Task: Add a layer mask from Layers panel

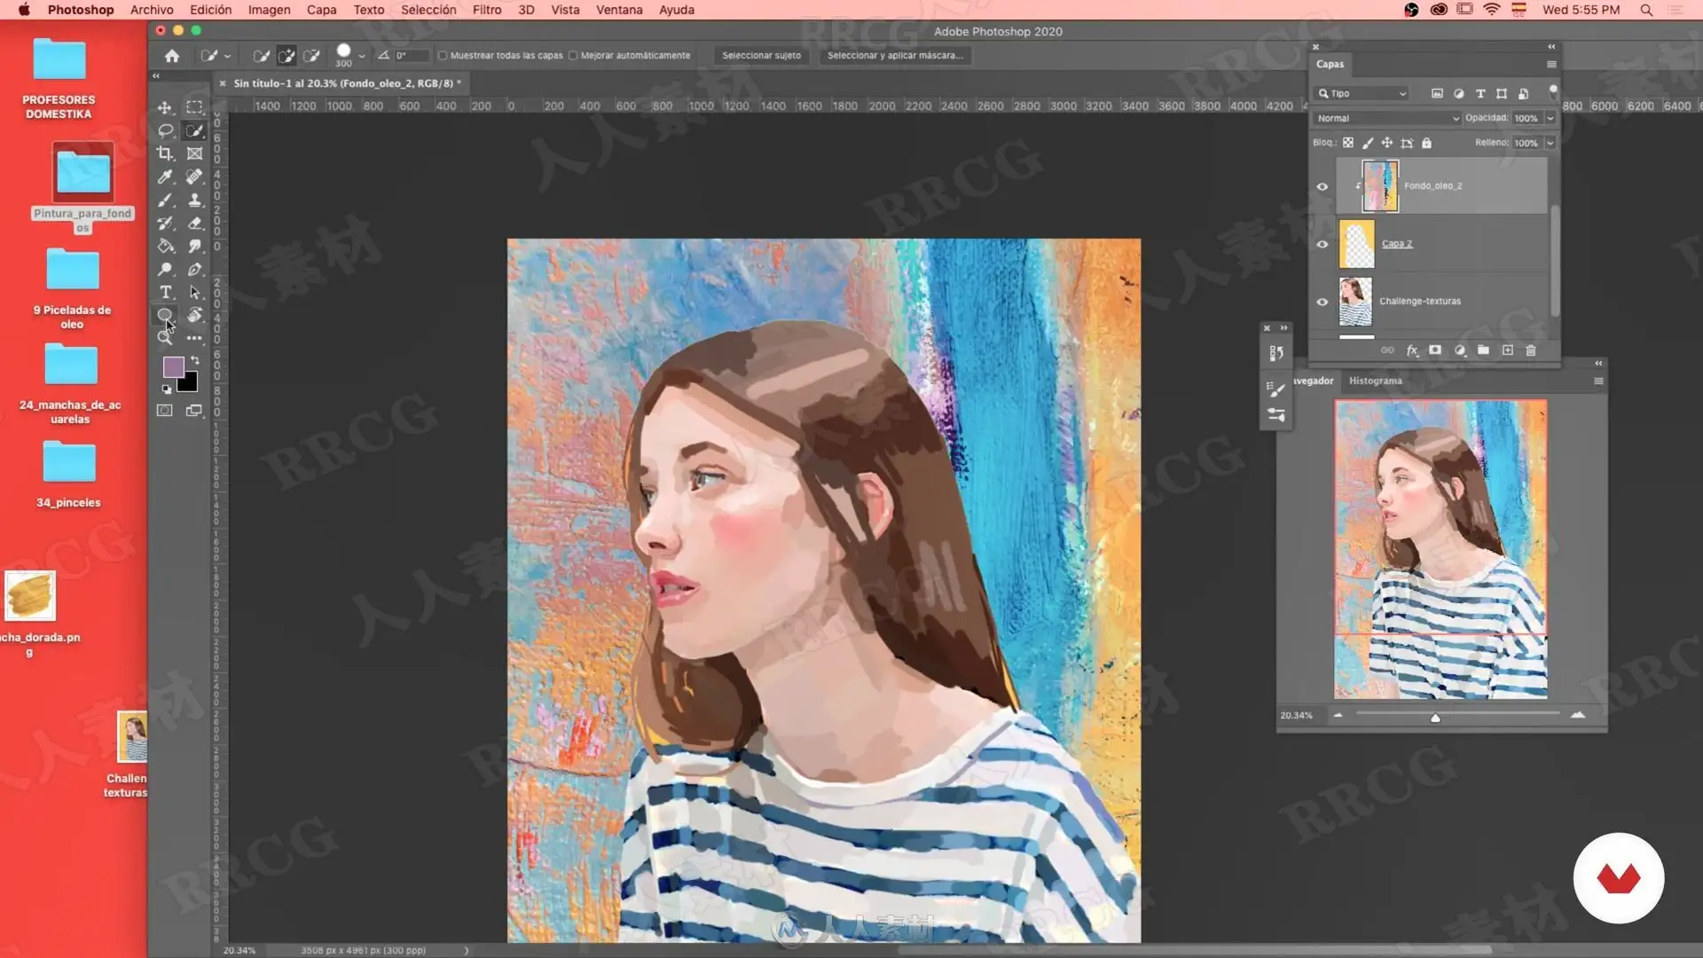Action: pos(1435,350)
